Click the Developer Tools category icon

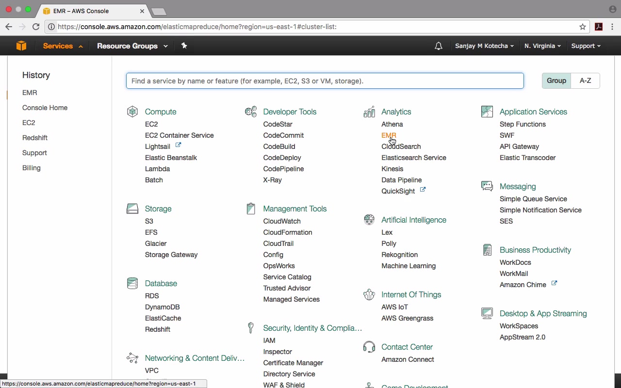point(251,112)
